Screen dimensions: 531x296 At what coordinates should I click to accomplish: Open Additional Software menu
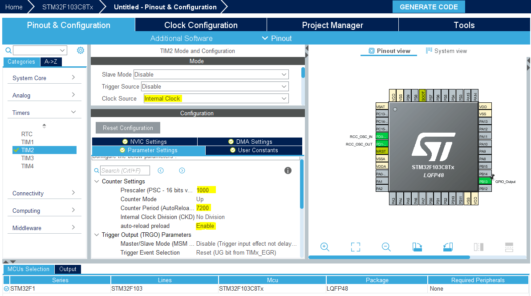[x=182, y=38]
